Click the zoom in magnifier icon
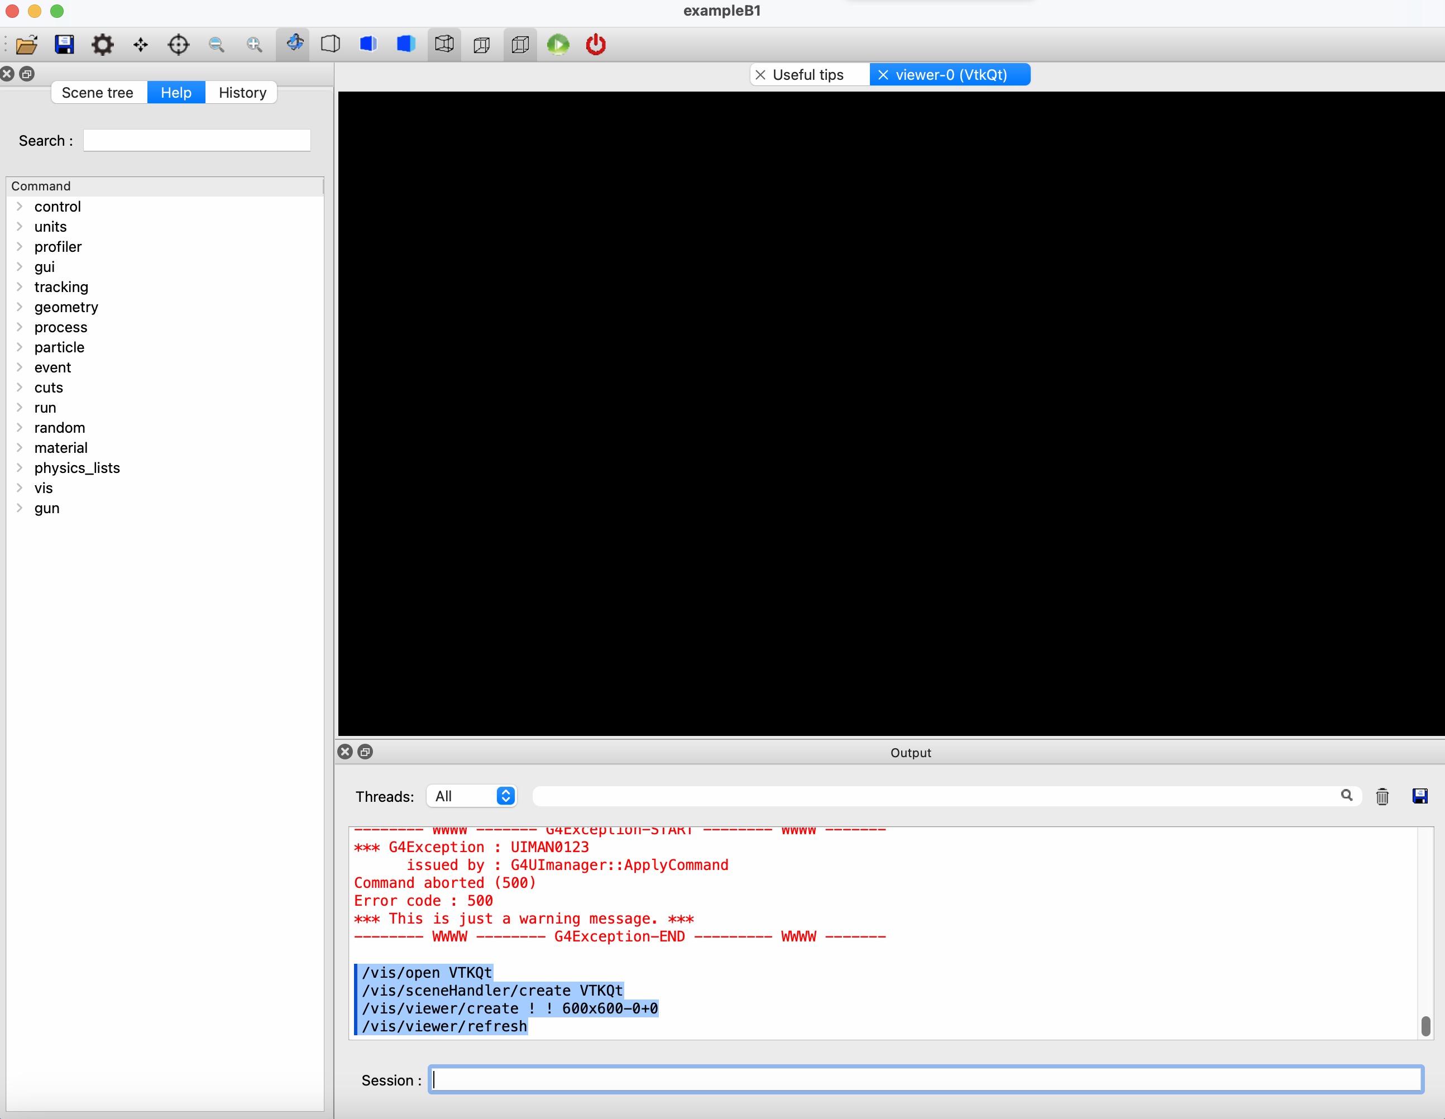 click(x=255, y=45)
